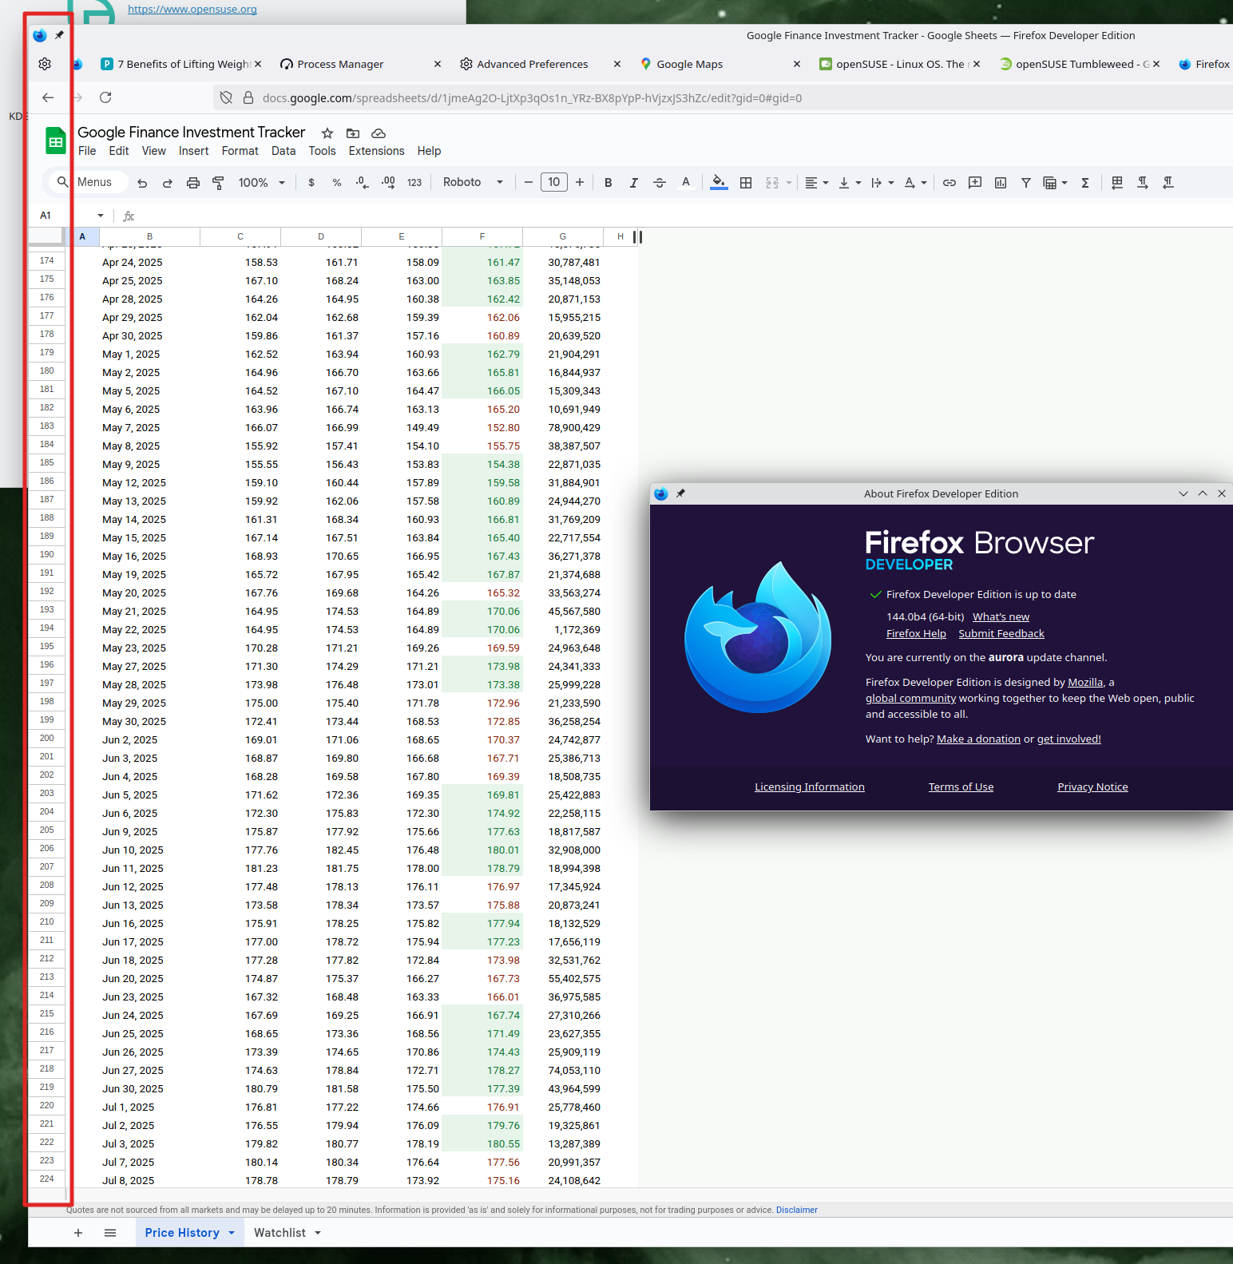1233x1264 pixels.
Task: Open the Google Sheets home logo
Action: (56, 141)
